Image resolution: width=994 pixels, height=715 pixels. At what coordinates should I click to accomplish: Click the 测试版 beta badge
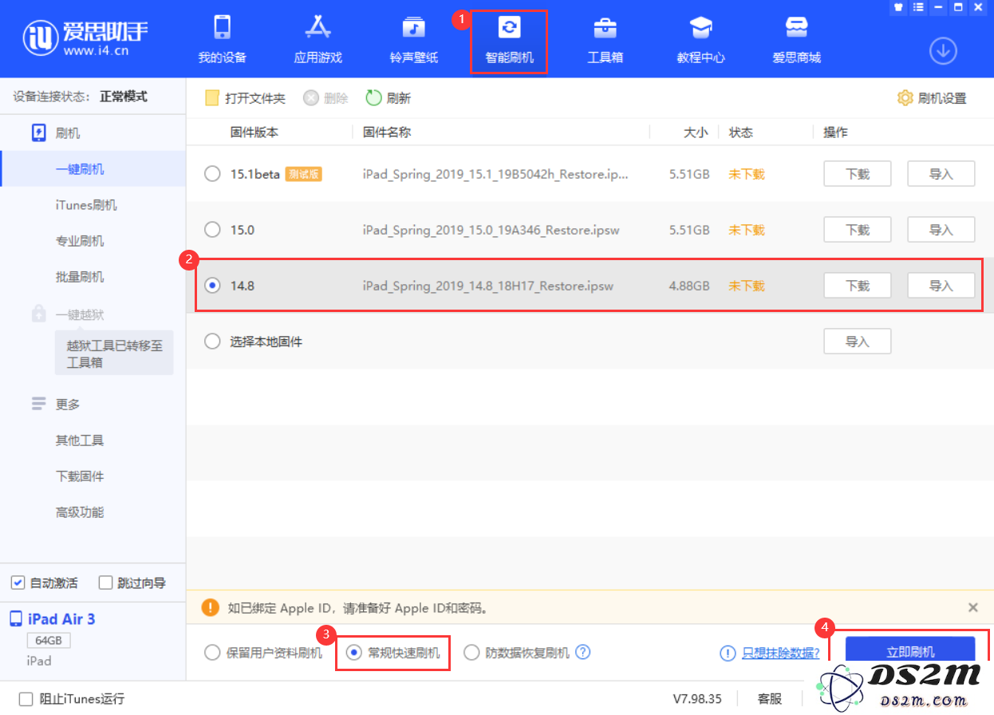tap(303, 174)
